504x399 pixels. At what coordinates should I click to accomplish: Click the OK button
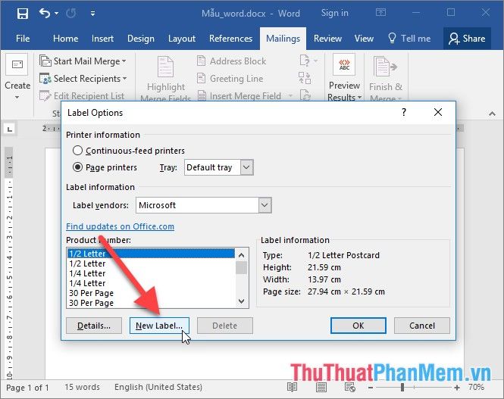coord(358,326)
